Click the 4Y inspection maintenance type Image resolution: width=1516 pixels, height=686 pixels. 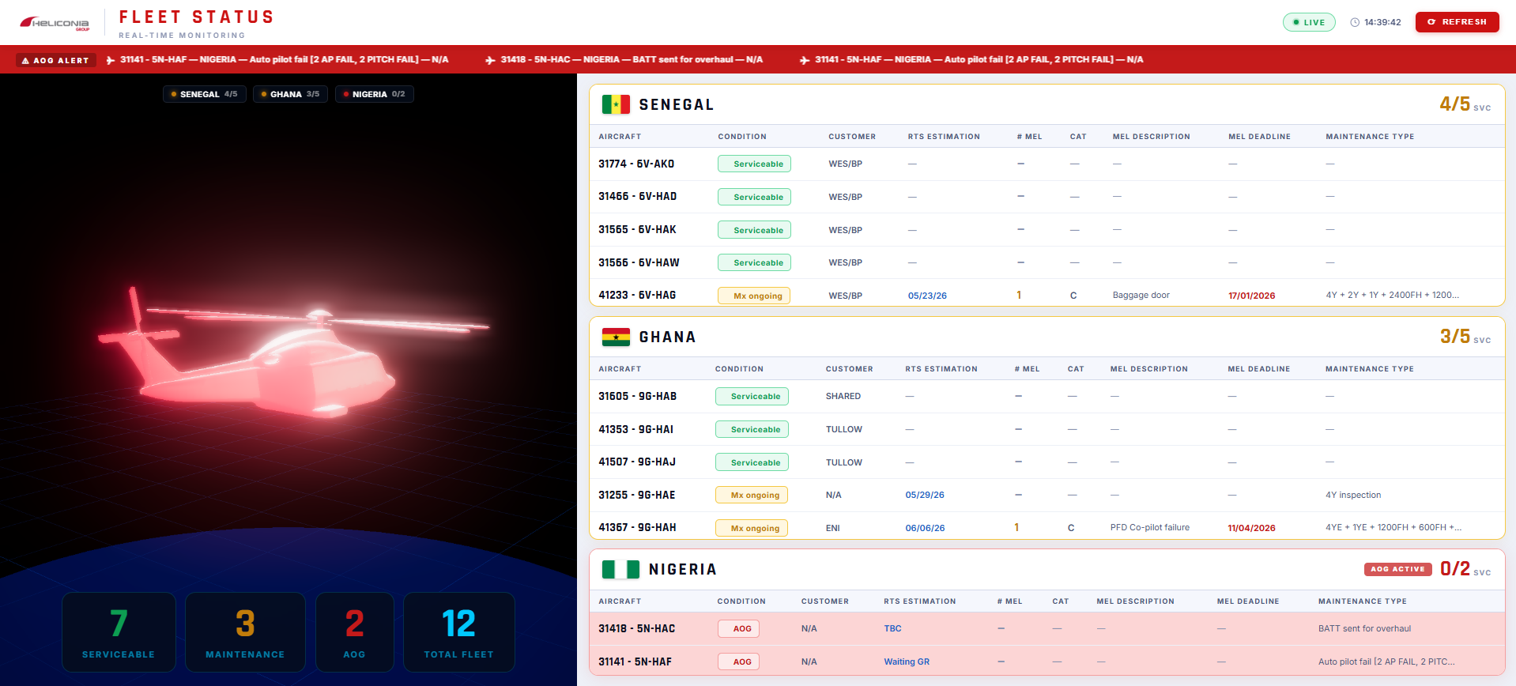point(1353,495)
